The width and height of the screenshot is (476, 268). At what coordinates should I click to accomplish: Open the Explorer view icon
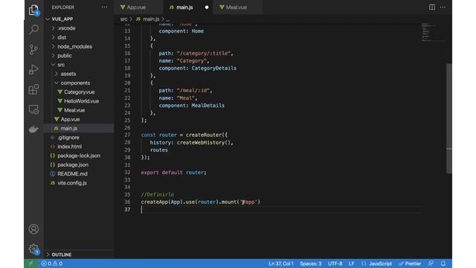click(33, 10)
